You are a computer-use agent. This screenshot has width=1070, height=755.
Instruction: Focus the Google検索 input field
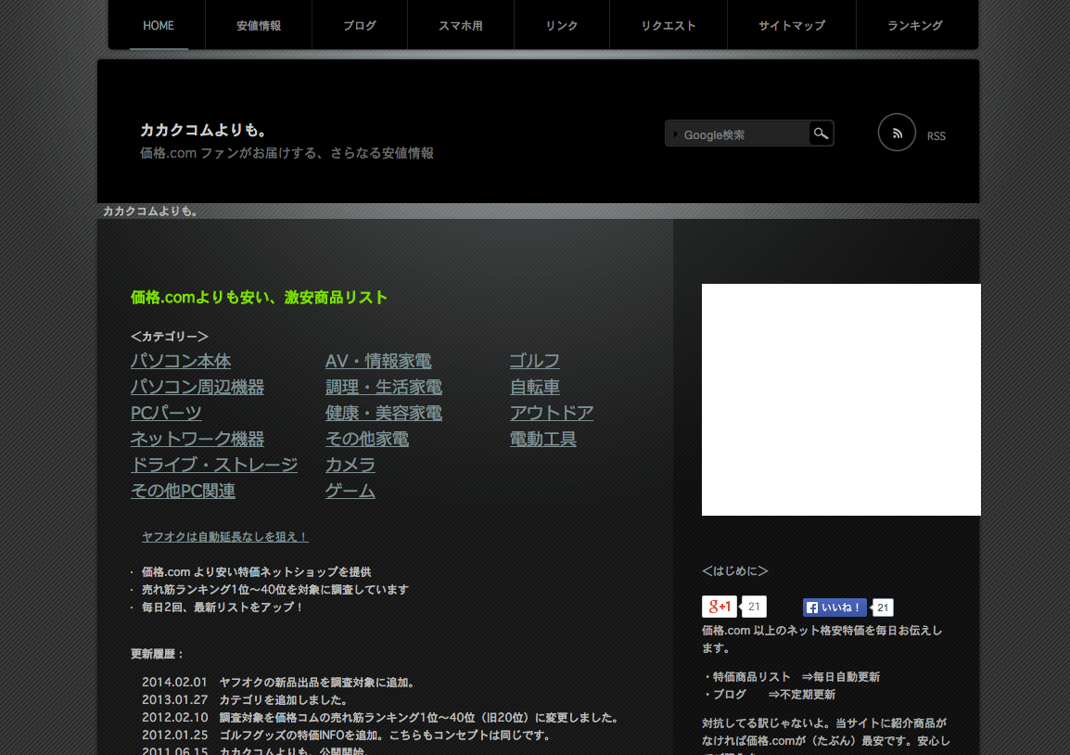pos(738,134)
